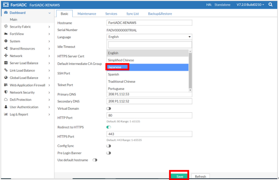Choose Traditional Chinese language option
The height and width of the screenshot is (180, 279).
(148, 81)
